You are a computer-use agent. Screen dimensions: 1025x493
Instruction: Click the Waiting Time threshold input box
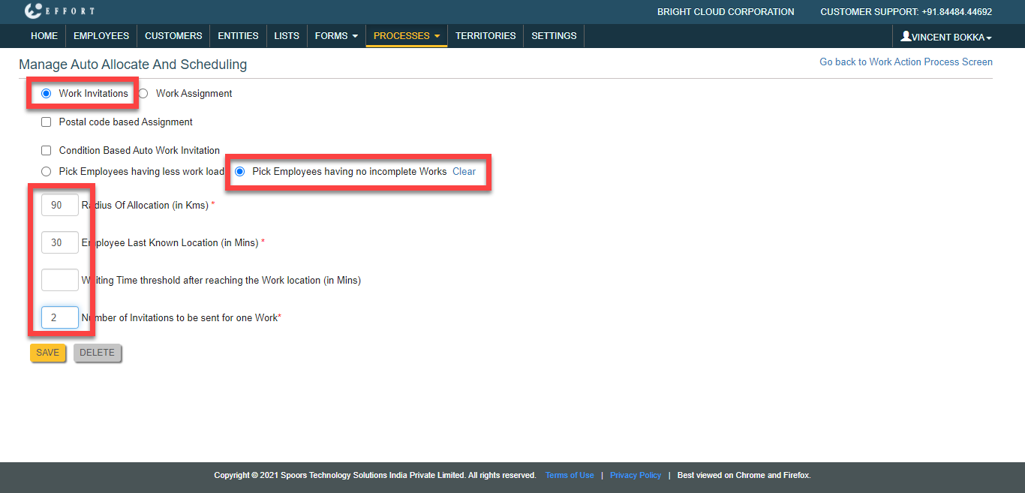click(60, 280)
